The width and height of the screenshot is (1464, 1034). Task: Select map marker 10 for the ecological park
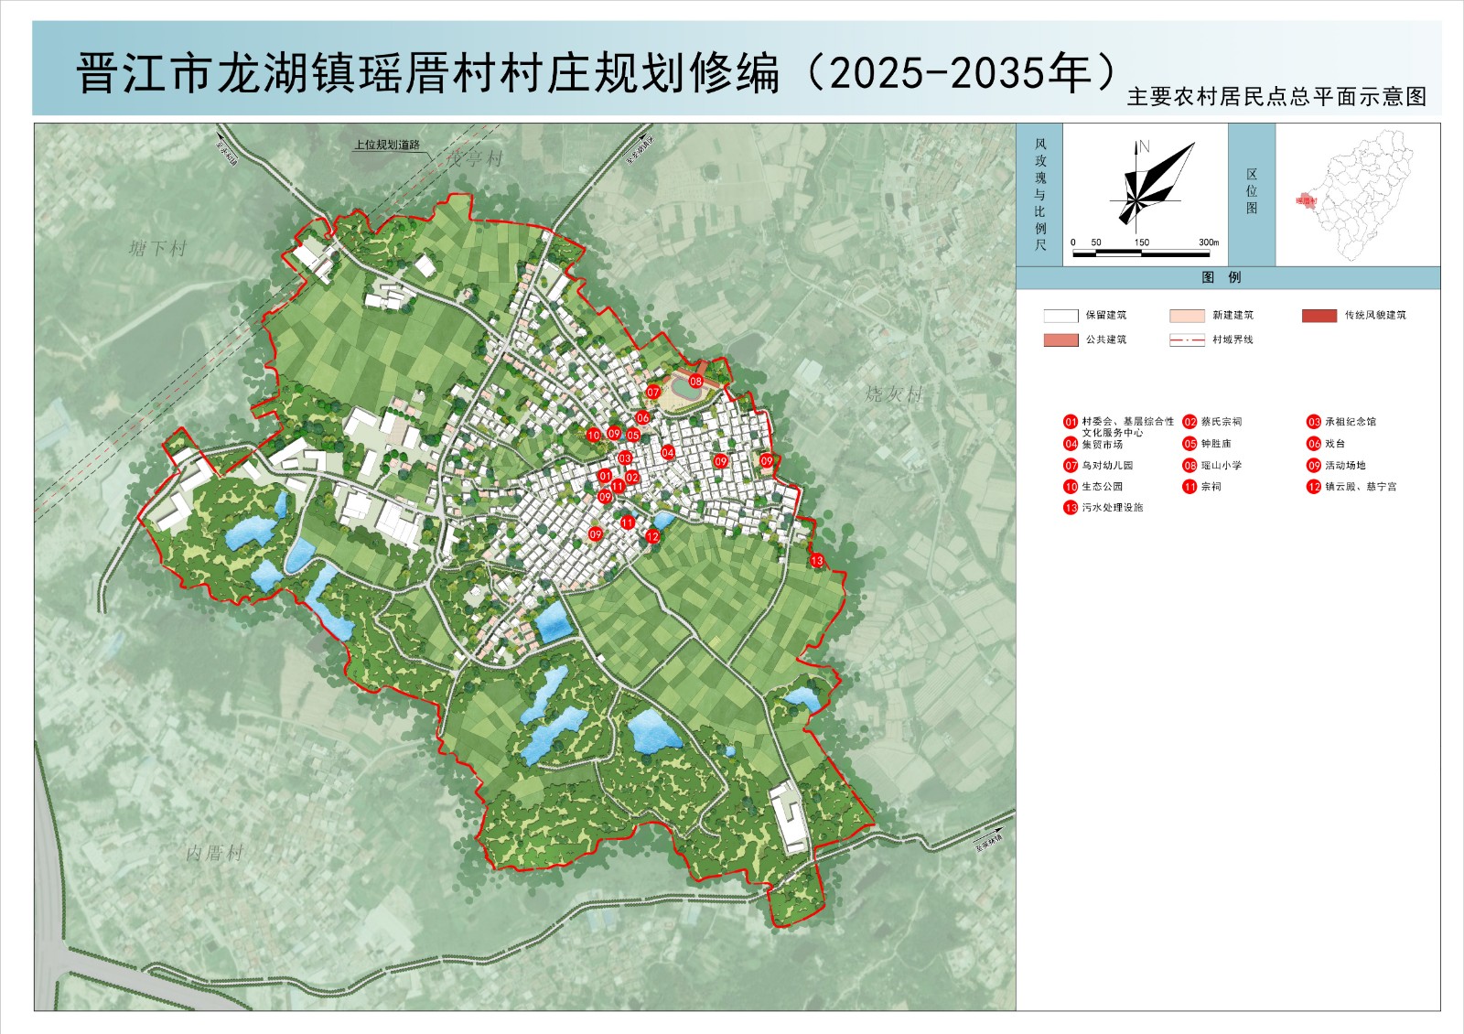point(594,435)
